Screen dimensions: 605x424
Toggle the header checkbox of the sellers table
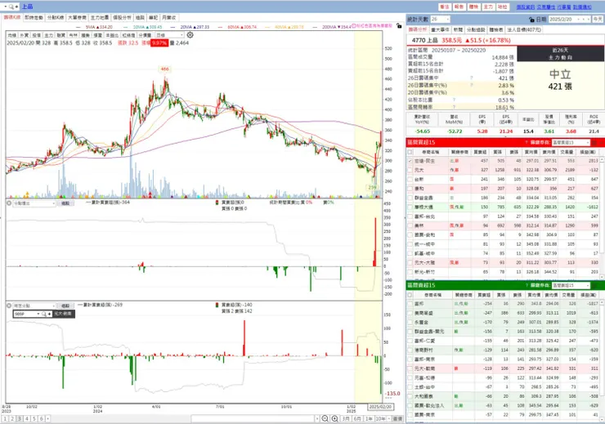(x=410, y=295)
